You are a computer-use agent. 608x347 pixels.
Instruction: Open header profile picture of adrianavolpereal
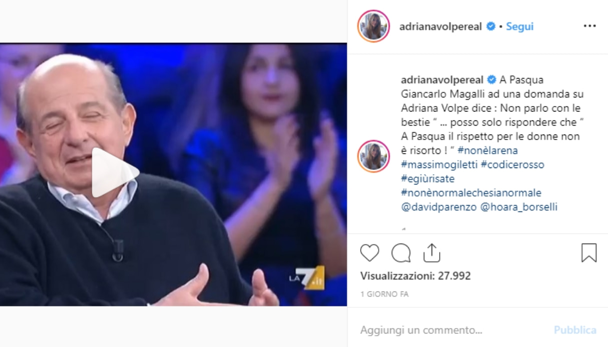374,26
